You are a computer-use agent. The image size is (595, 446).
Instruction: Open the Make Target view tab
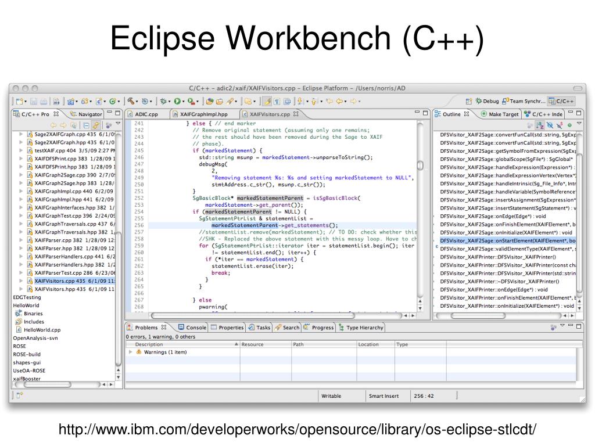pyautogui.click(x=499, y=114)
